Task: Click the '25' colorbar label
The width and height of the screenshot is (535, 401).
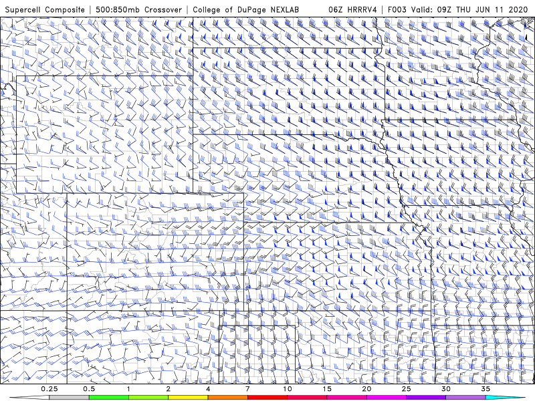Action: (x=406, y=389)
